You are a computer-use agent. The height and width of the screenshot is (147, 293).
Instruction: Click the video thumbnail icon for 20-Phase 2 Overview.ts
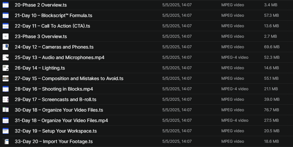point(6,5)
